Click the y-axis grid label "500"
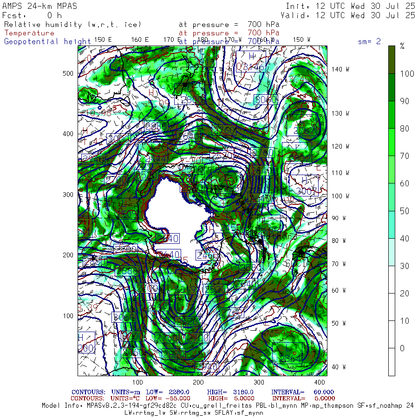Viewport: 418px width, 418px height. (68, 73)
